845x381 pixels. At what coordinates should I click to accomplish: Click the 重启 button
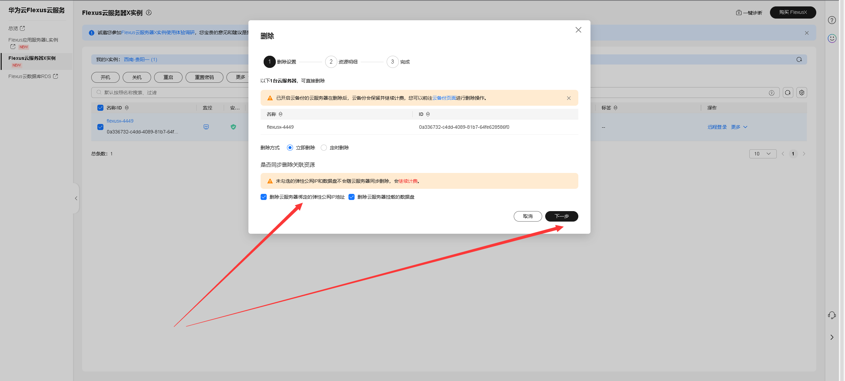[x=168, y=77]
